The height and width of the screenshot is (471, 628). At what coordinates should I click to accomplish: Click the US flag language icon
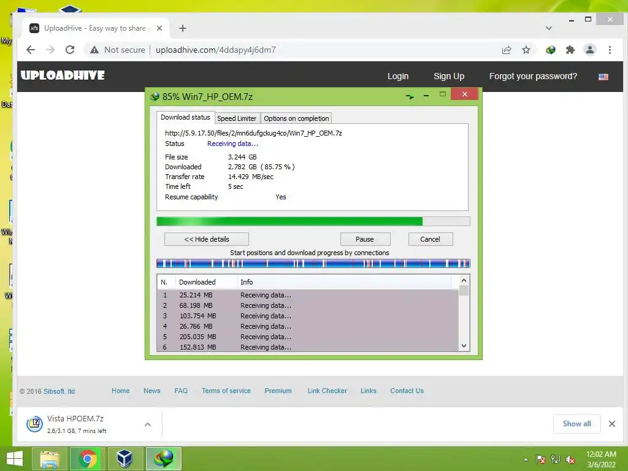[603, 77]
